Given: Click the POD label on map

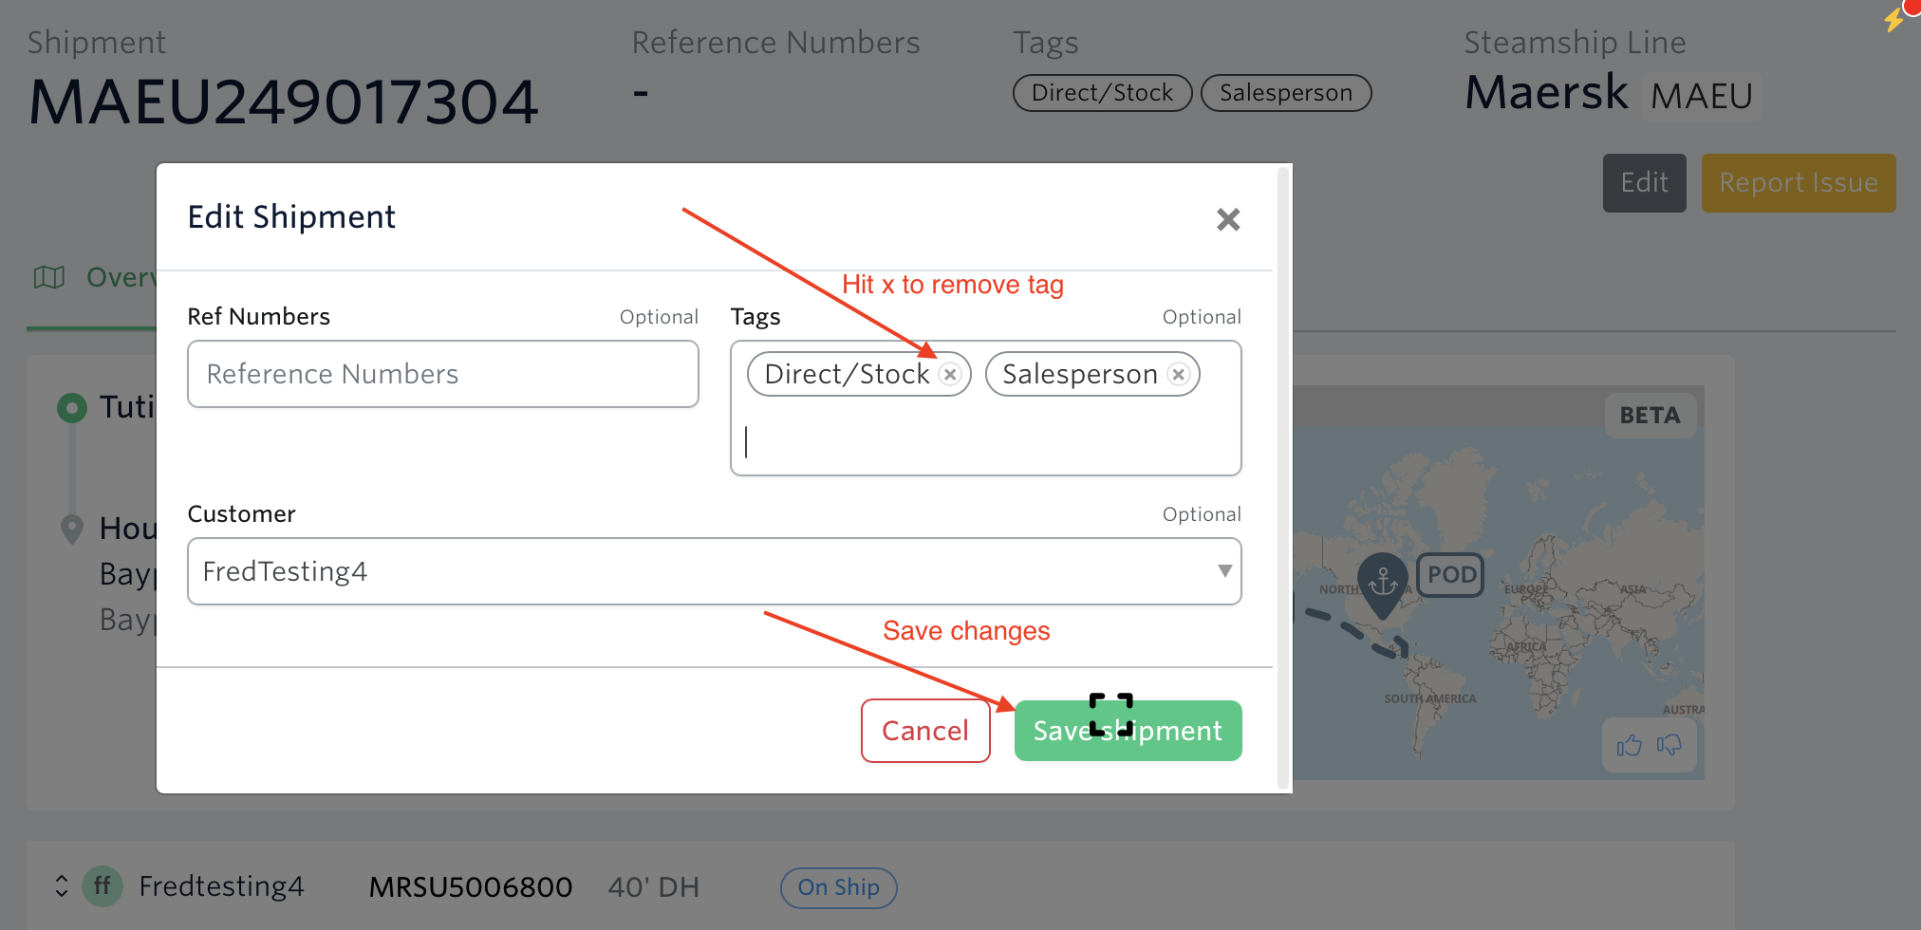Looking at the screenshot, I should 1450,575.
